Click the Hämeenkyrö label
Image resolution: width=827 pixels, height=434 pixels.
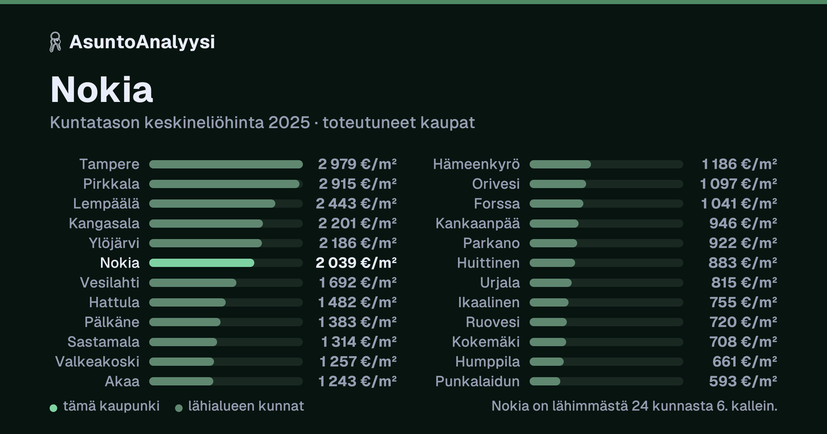(x=477, y=164)
